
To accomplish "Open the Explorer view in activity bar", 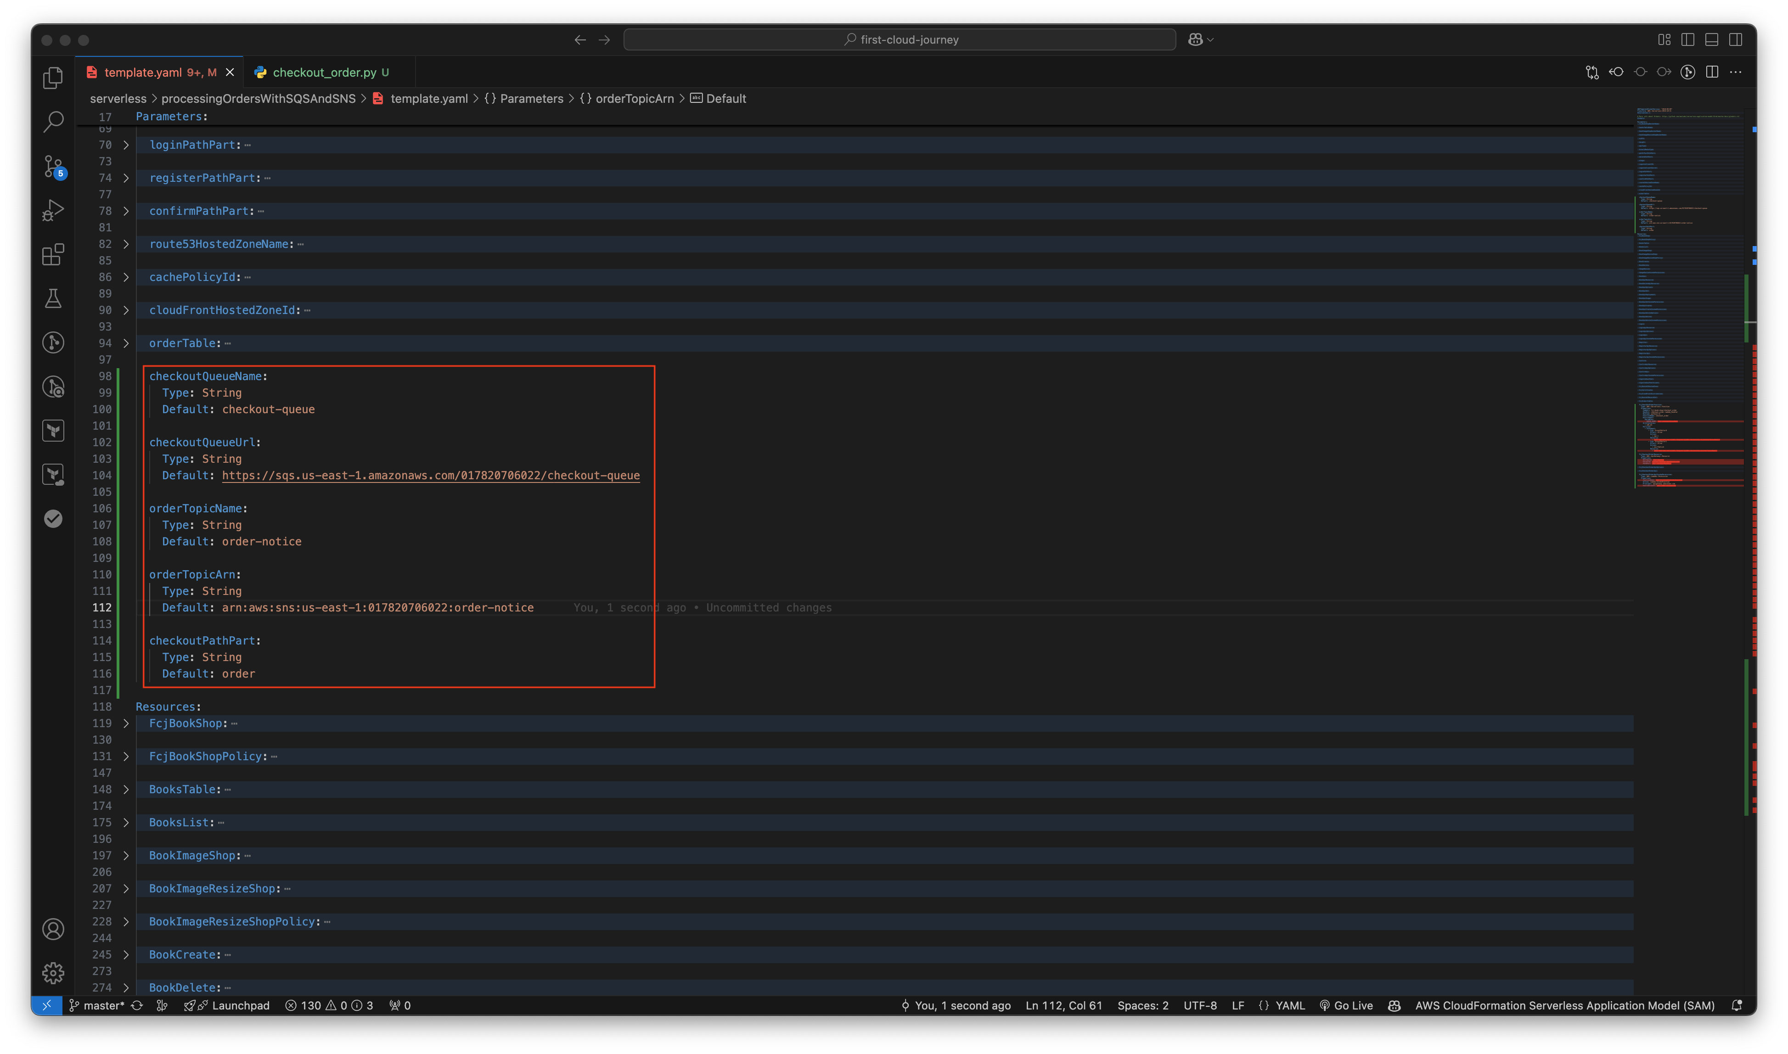I will (x=53, y=78).
